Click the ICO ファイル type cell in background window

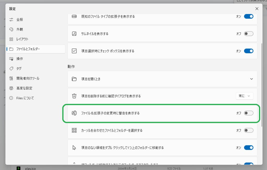pos(174,168)
